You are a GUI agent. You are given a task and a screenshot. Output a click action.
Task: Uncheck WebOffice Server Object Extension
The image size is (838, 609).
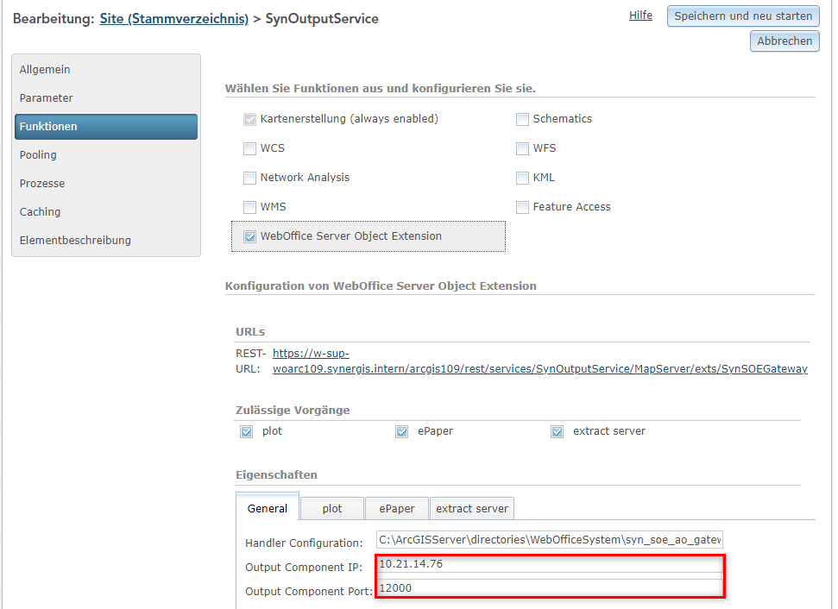tap(250, 236)
